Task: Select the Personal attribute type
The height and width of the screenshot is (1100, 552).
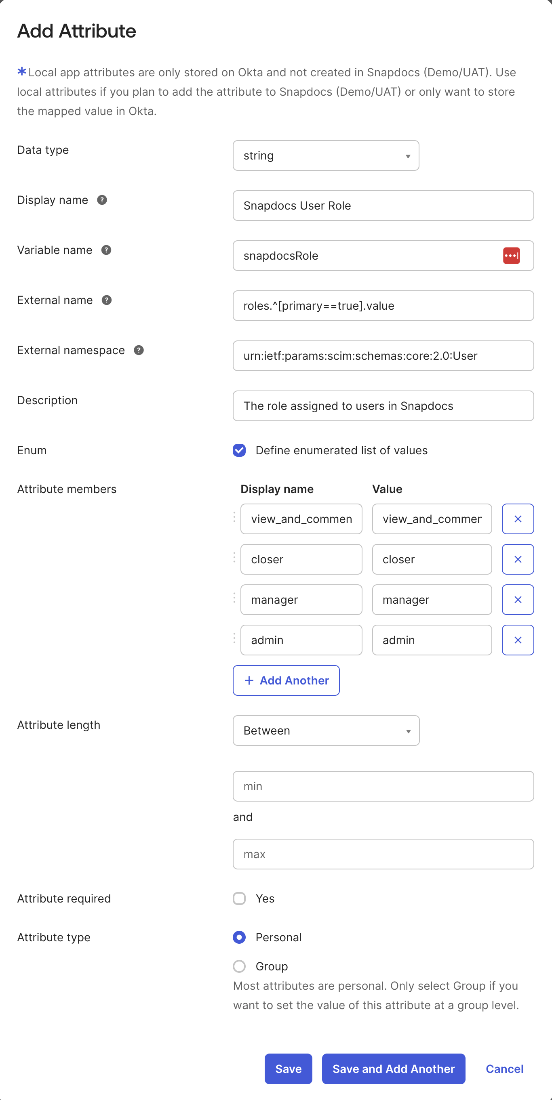Action: [239, 937]
